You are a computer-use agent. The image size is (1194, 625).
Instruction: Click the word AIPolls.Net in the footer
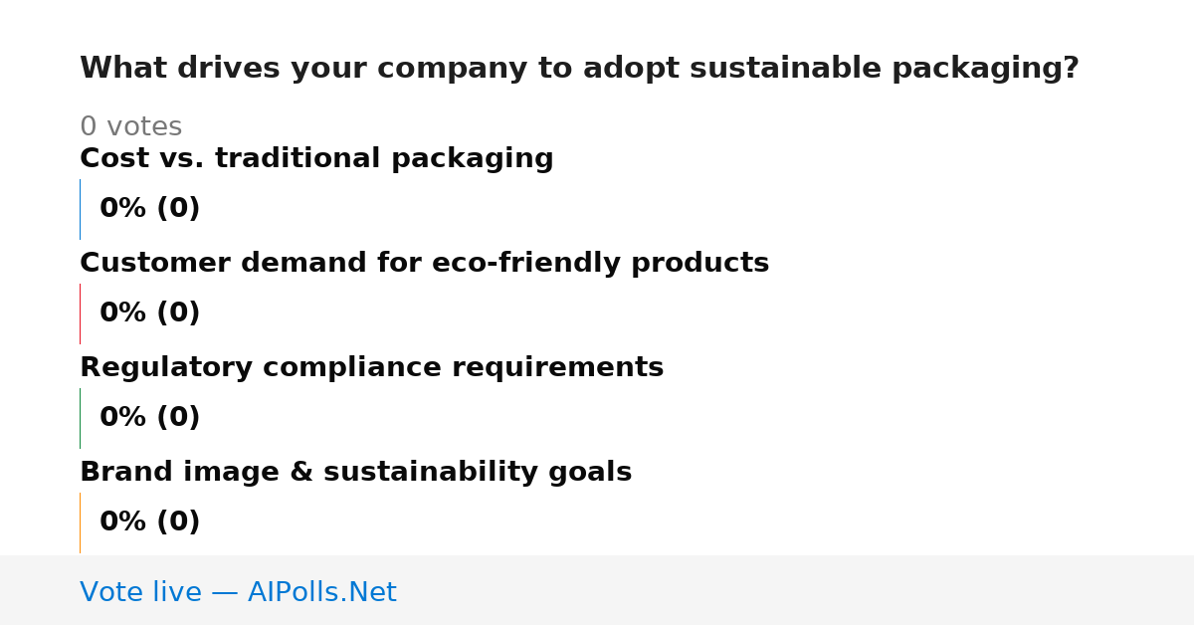click(x=321, y=592)
